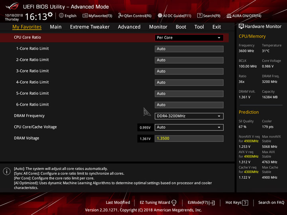Viewport: 287px width, 215px height.
Task: Open Search on FAQ link
Action: click(271, 203)
